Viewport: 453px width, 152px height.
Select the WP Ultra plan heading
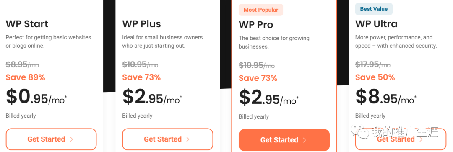pos(376,23)
